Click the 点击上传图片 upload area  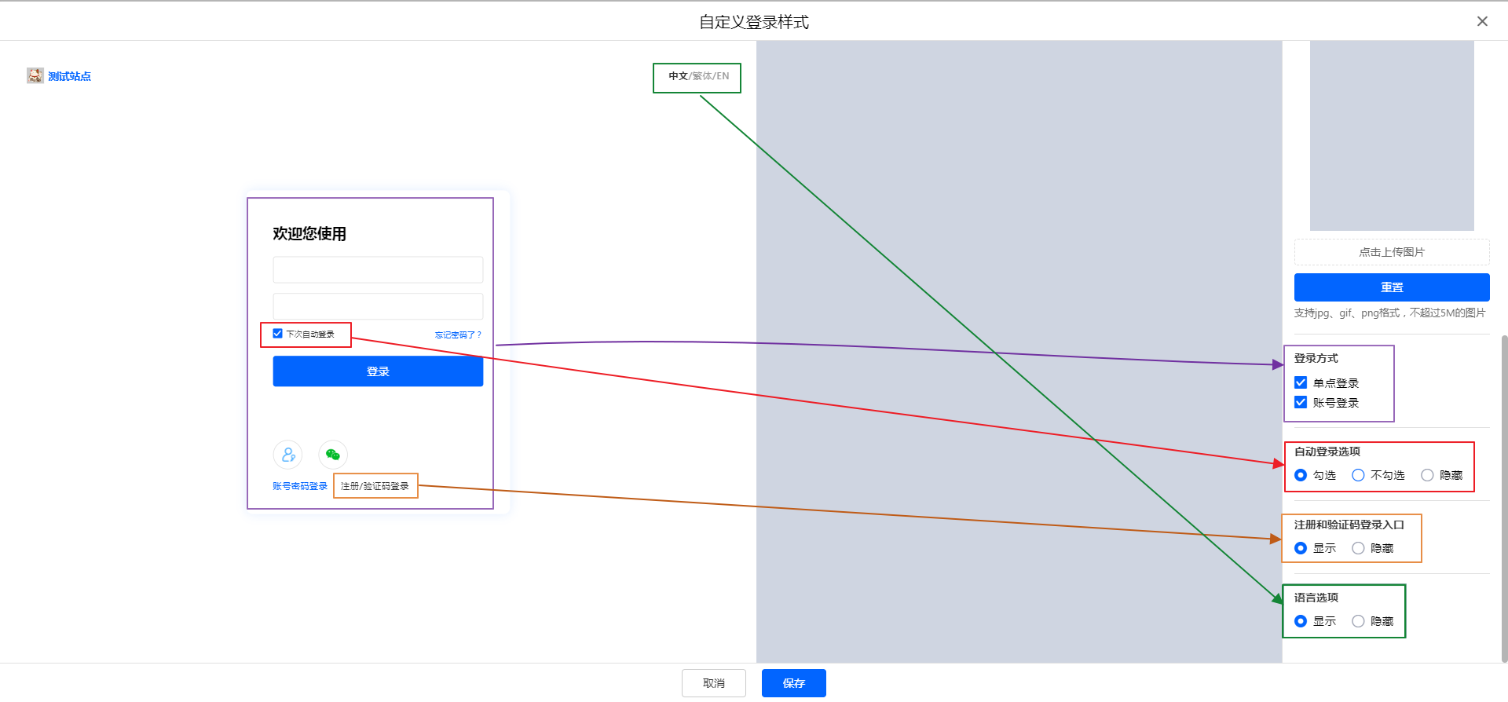(x=1391, y=252)
